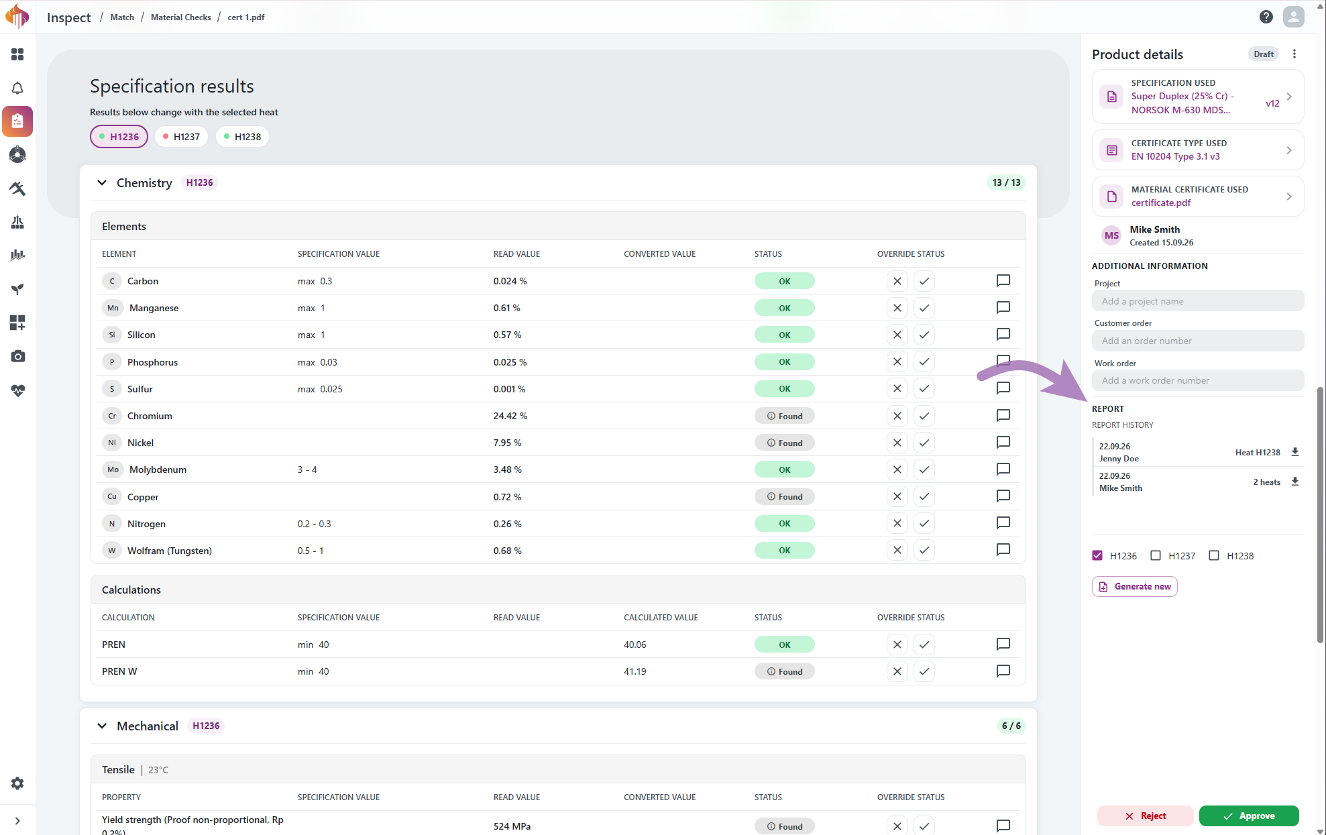
Task: Add a comment to the Carbon row
Action: (x=1003, y=281)
